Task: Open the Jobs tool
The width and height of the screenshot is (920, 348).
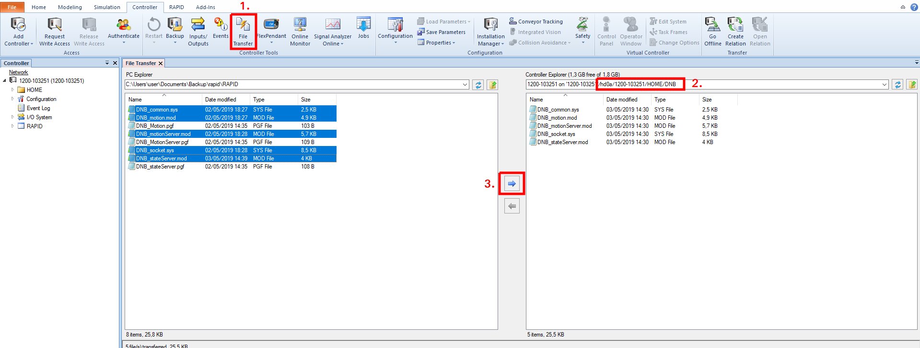Action: 364,28
